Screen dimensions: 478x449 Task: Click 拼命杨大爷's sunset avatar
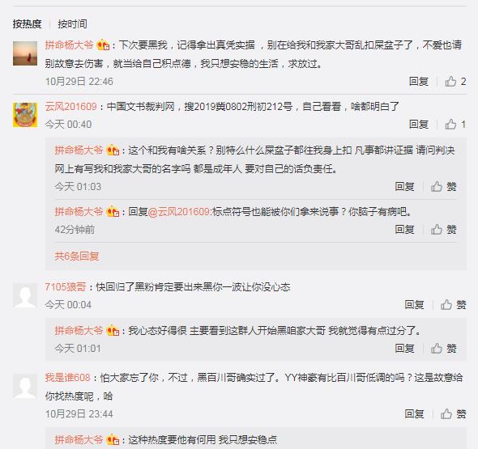25,53
